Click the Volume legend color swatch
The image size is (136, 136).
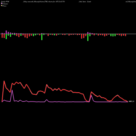(2, 3)
